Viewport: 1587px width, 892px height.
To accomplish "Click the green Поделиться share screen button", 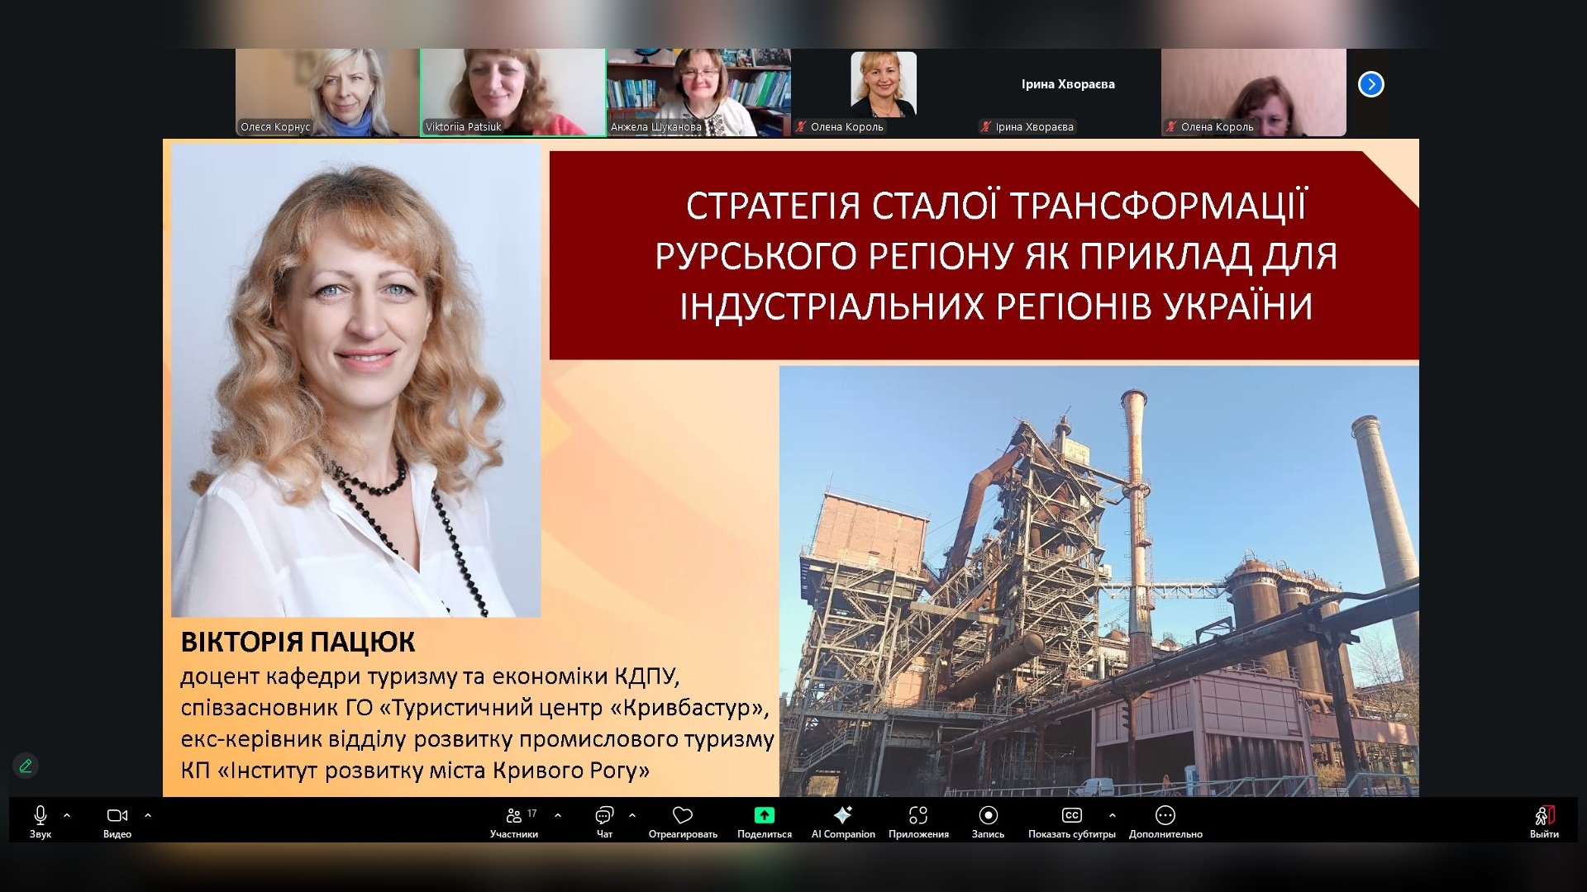I will (764, 815).
